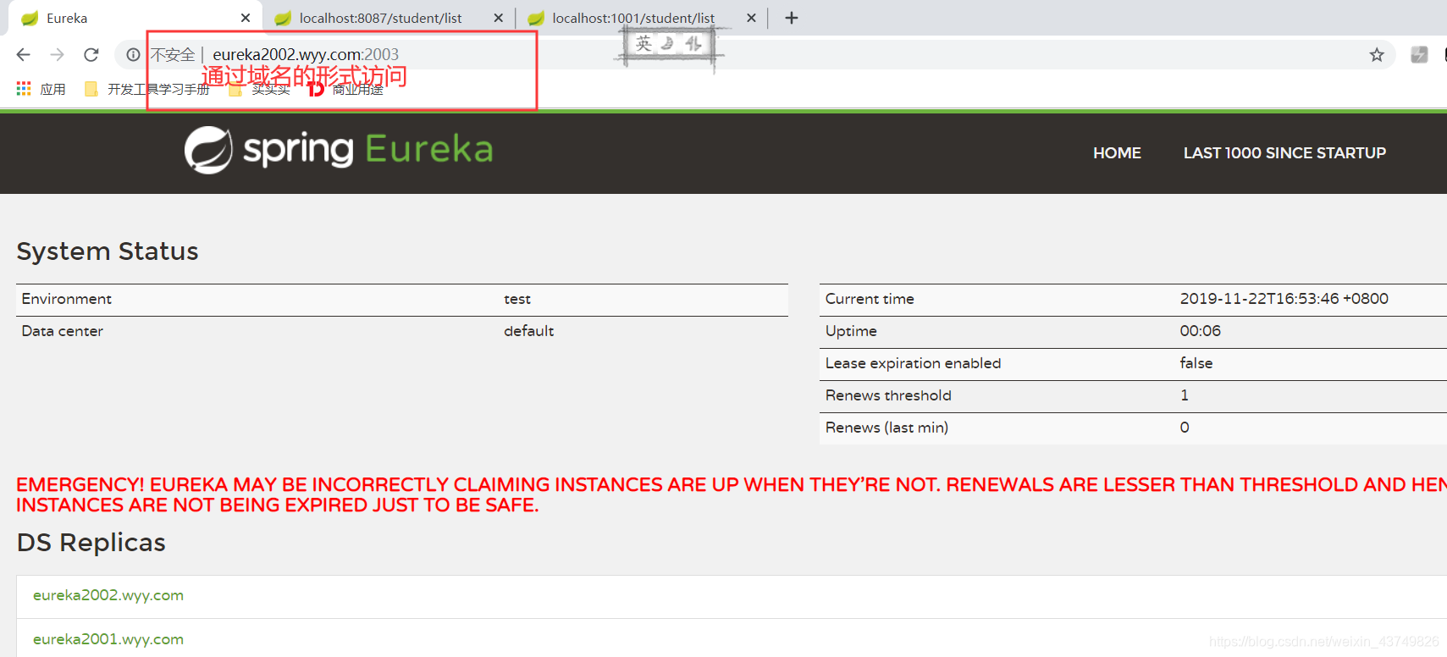The image size is (1447, 657).
Task: Open the Apps grid in bookmarks bar
Action: point(41,89)
